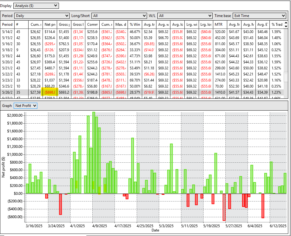
Task: Click the 0.32% trade percentage cell
Action: pyautogui.click(x=276, y=50)
